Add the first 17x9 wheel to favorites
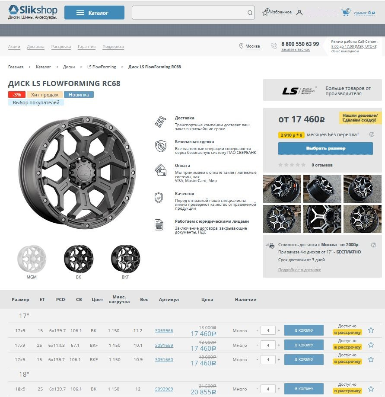The width and height of the screenshot is (385, 397). coord(371,330)
